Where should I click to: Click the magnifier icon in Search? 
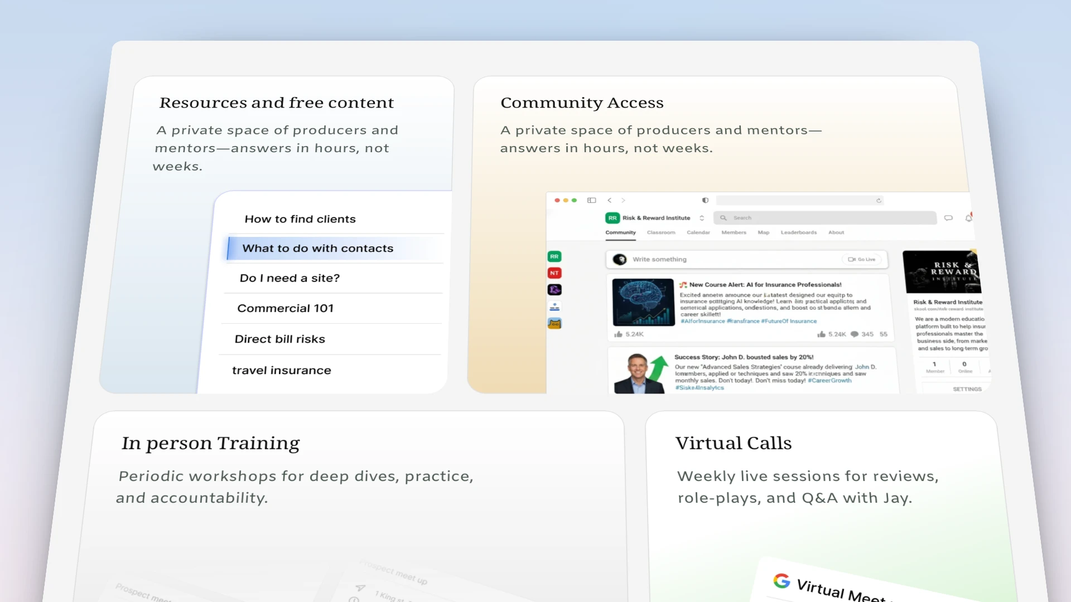click(x=723, y=218)
